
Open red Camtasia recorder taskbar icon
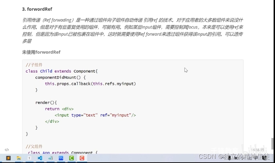click(x=82, y=158)
